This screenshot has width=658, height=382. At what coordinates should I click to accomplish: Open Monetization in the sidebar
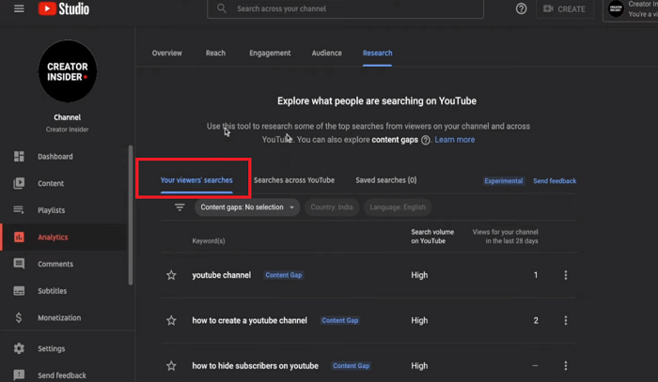(58, 318)
